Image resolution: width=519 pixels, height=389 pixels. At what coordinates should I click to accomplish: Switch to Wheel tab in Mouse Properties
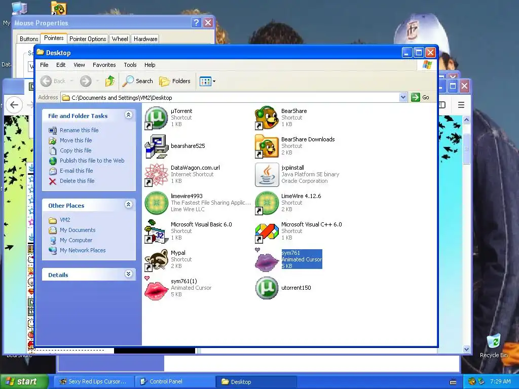[x=120, y=39]
